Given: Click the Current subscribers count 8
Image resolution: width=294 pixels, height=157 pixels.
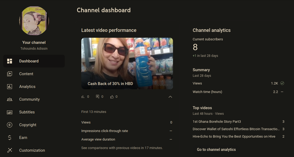Looking at the screenshot, I should tap(195, 47).
